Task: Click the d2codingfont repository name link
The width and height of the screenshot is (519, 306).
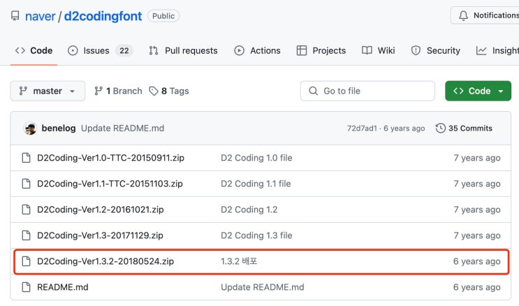Action: pyautogui.click(x=103, y=15)
